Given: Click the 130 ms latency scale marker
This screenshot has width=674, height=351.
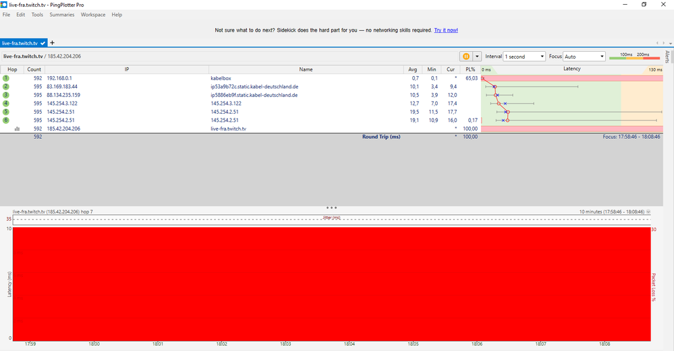Looking at the screenshot, I should [655, 69].
